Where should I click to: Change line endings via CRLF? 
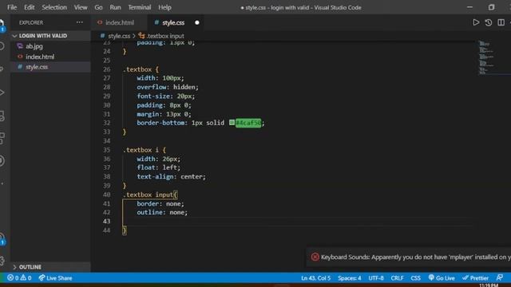tap(397, 278)
